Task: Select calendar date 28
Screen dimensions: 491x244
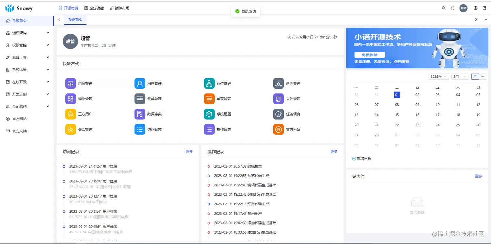Action: (377, 135)
